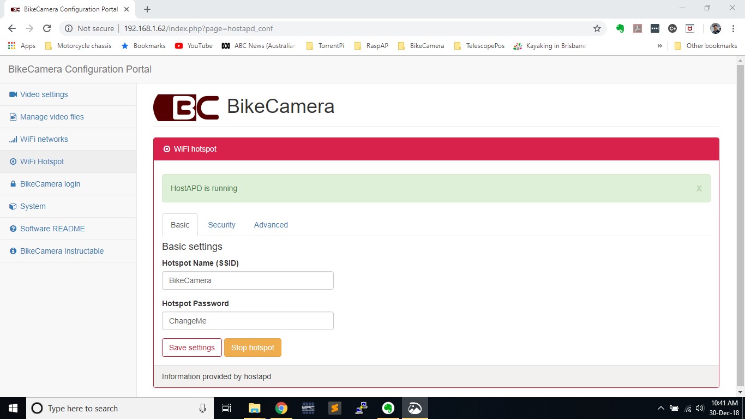Viewport: 745px width, 419px height.
Task: Open the BikeCamera bookmark folder
Action: click(421, 46)
